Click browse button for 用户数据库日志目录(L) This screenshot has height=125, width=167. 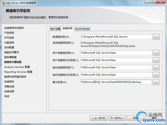[x=156, y=60]
